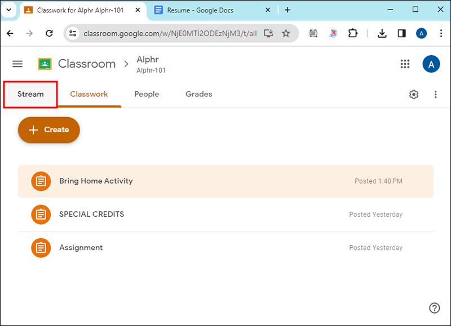This screenshot has height=326, width=451.
Task: Open the Classroom main menu hamburger icon
Action: coord(17,64)
